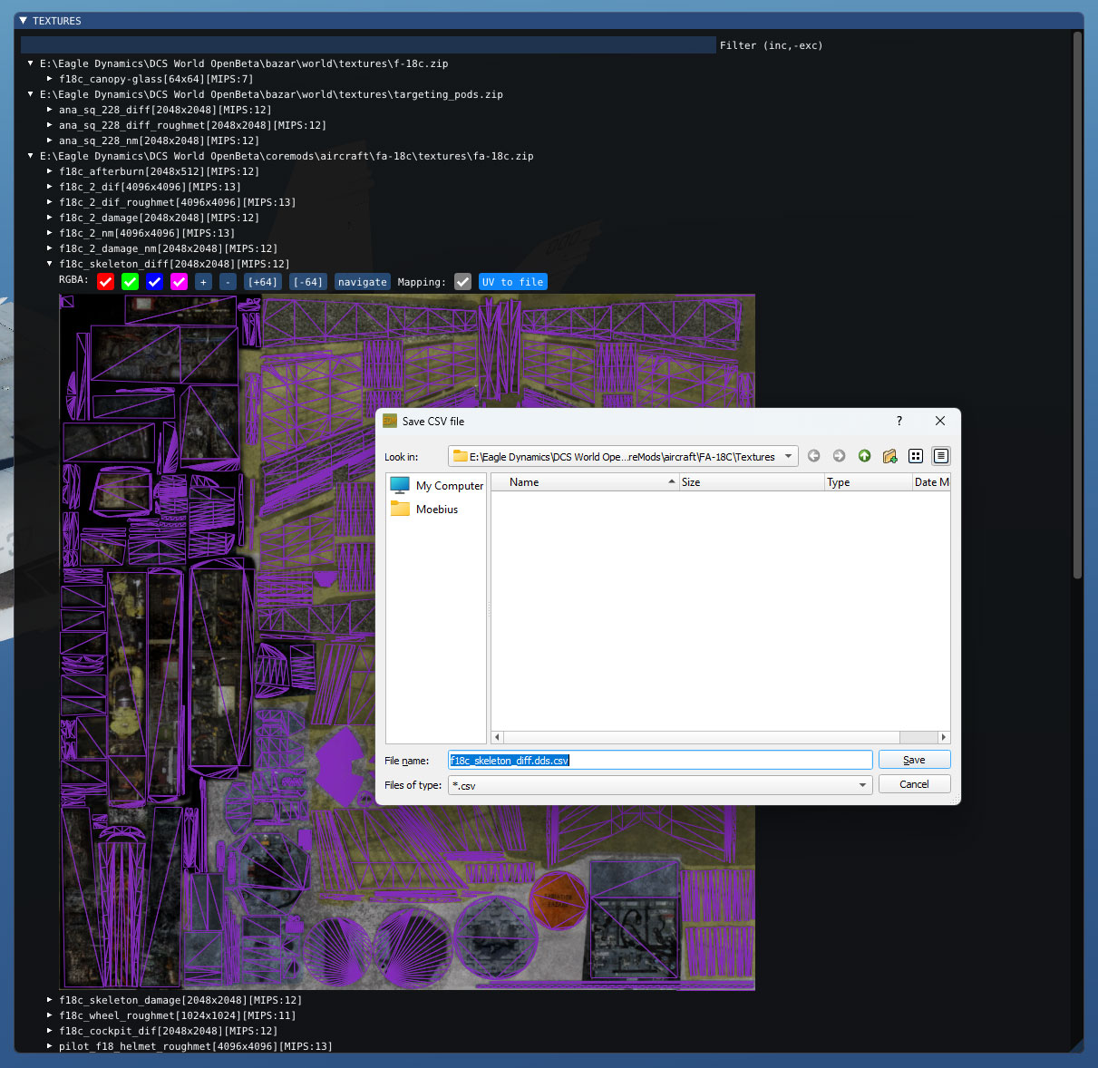Open the Look in path dropdown

click(788, 456)
